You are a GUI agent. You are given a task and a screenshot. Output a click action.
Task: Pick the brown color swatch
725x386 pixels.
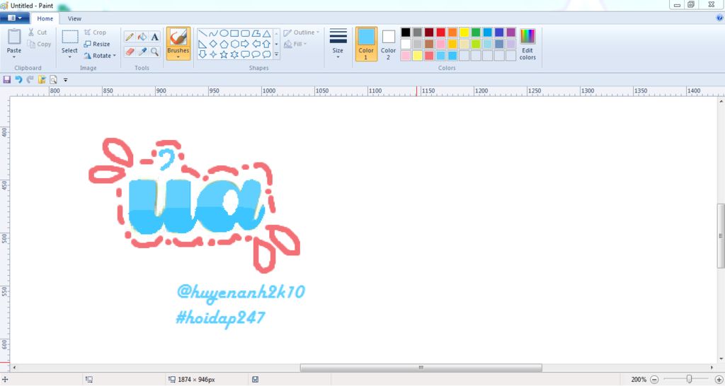(429, 44)
